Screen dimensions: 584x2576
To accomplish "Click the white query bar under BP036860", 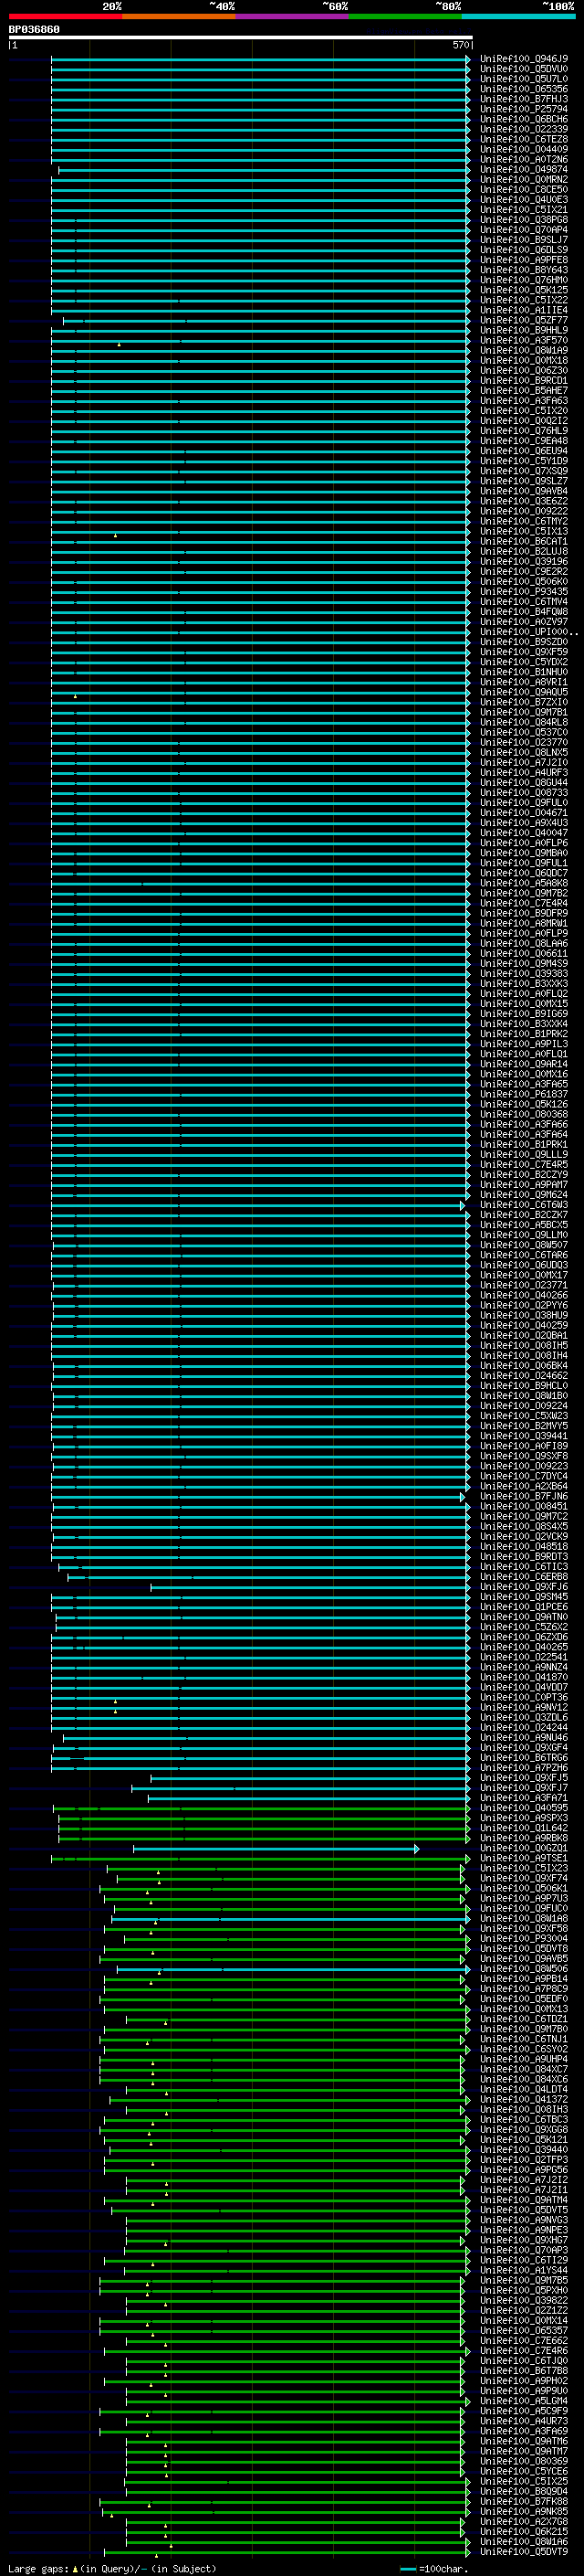I will click(x=241, y=38).
